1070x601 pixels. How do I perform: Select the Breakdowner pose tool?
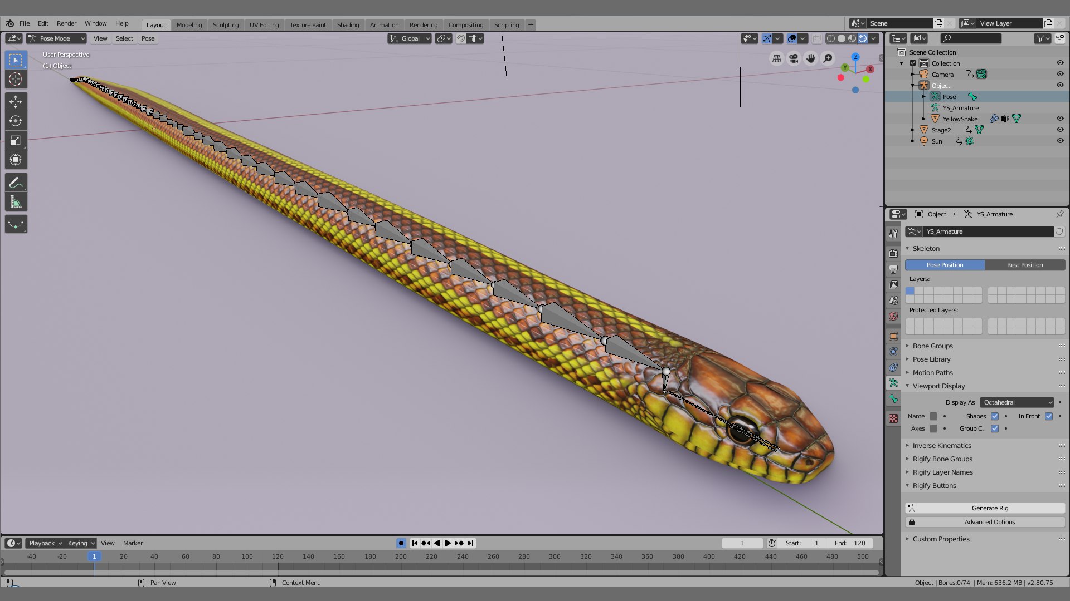tap(16, 224)
